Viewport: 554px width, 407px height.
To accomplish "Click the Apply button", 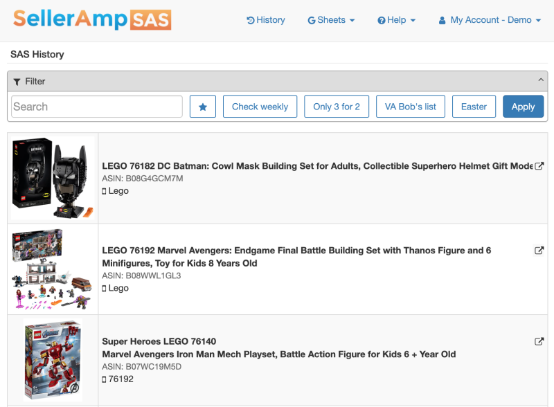I will click(x=524, y=107).
